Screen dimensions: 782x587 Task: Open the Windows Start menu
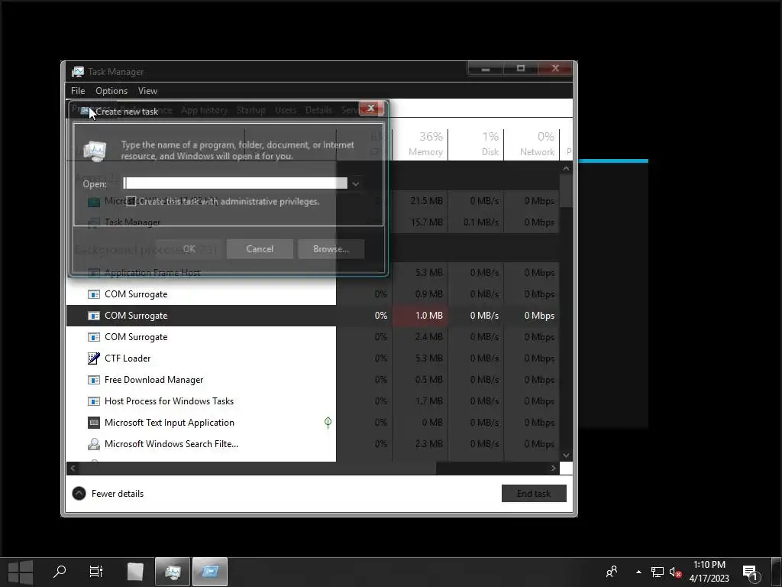[21, 572]
